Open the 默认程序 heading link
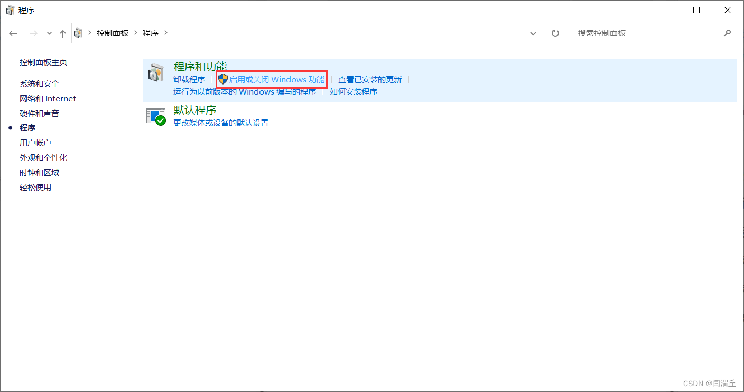The width and height of the screenshot is (744, 392). (x=195, y=110)
